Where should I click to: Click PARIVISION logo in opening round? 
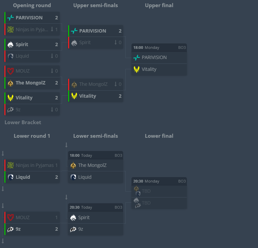11,18
